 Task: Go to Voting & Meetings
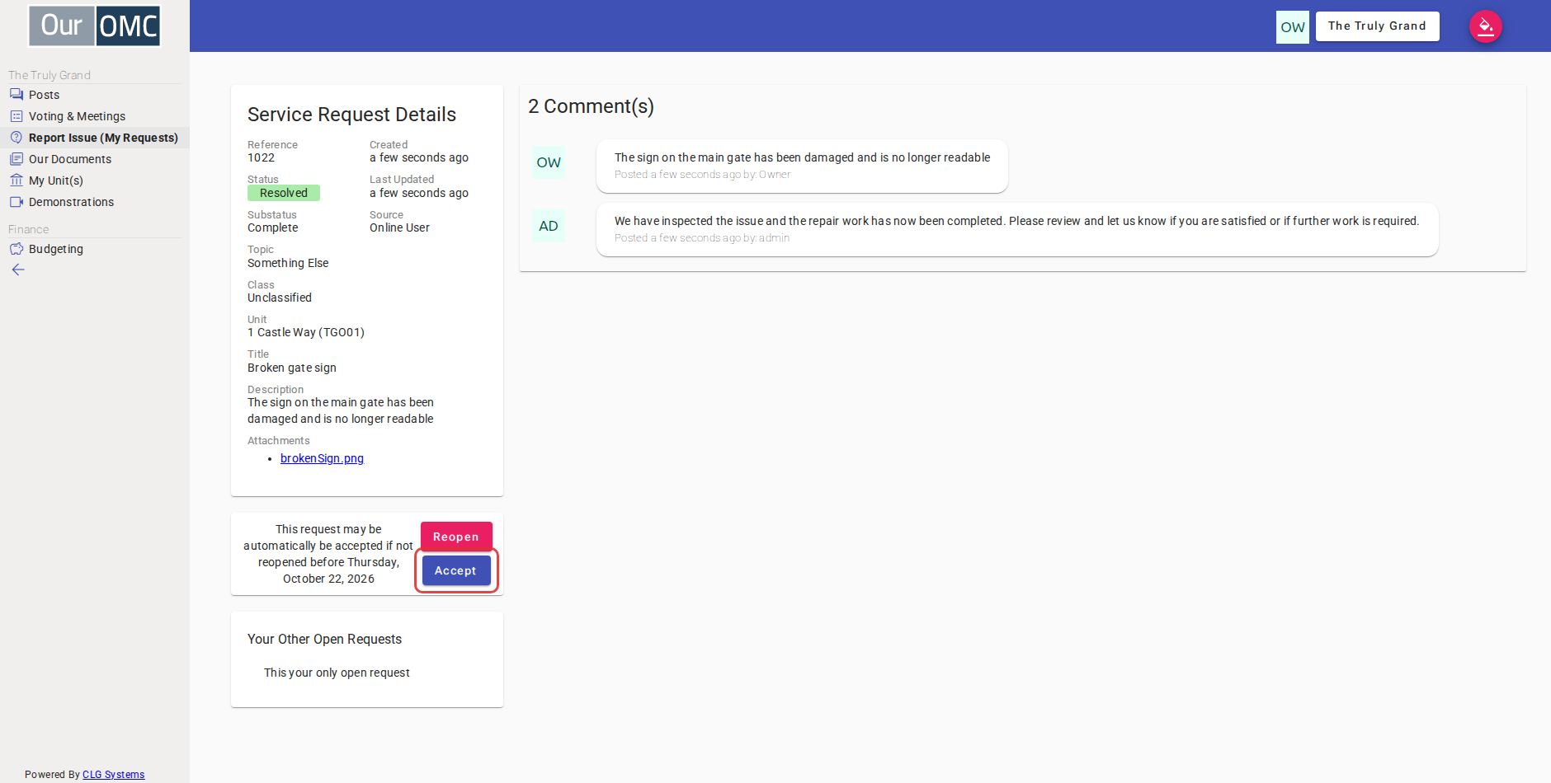pos(78,116)
